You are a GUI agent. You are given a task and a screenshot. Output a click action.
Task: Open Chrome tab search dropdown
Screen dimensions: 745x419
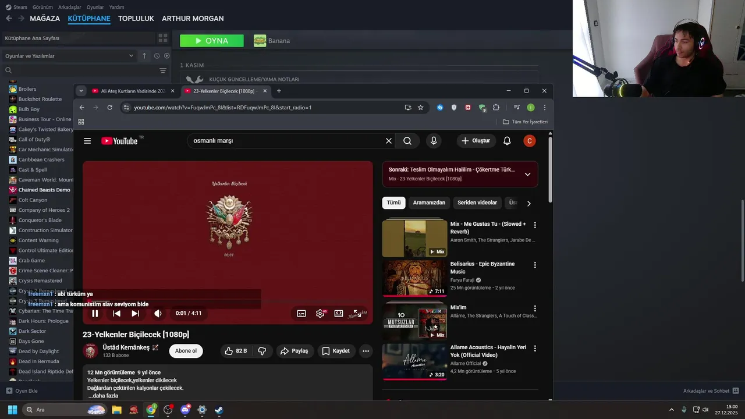coord(81,91)
